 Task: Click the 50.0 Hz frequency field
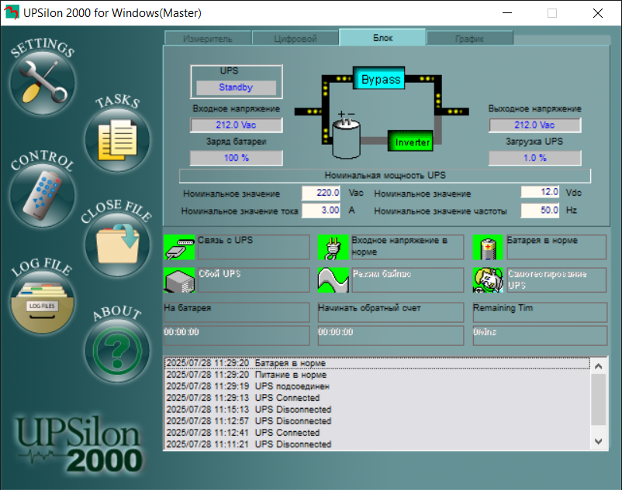540,211
